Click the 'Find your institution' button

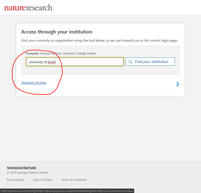pos(150,62)
